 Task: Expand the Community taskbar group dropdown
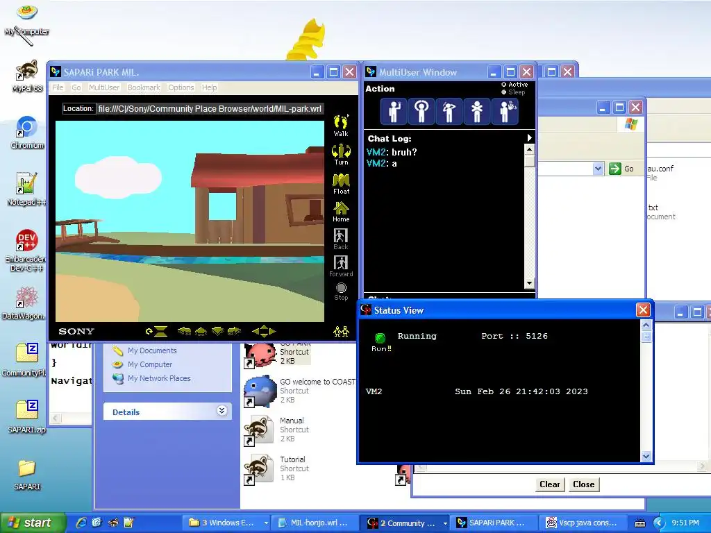point(445,523)
